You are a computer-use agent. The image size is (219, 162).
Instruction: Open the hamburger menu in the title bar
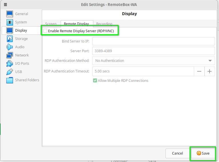[5, 5]
